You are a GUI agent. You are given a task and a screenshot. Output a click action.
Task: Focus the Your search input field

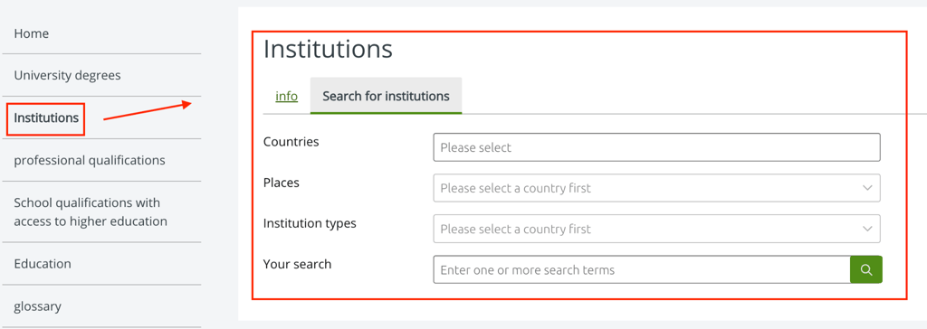point(642,269)
